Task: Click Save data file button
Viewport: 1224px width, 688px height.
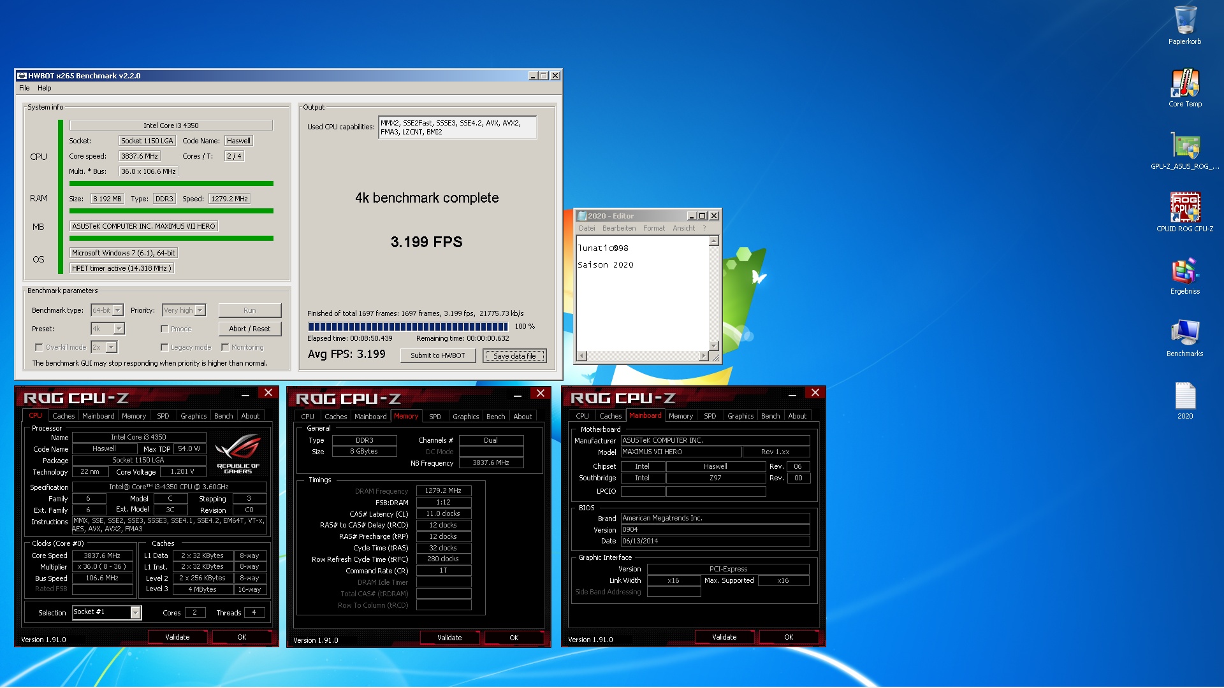Action: point(514,356)
